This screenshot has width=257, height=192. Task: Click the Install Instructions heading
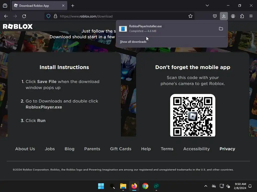(64, 67)
